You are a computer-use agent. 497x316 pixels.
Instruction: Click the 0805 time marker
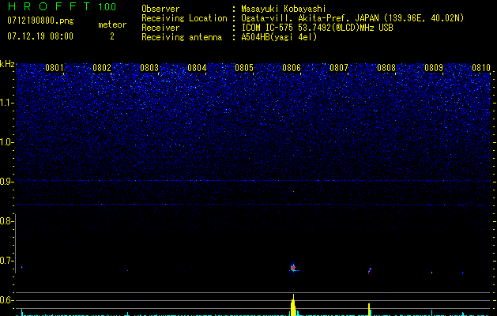tap(244, 68)
